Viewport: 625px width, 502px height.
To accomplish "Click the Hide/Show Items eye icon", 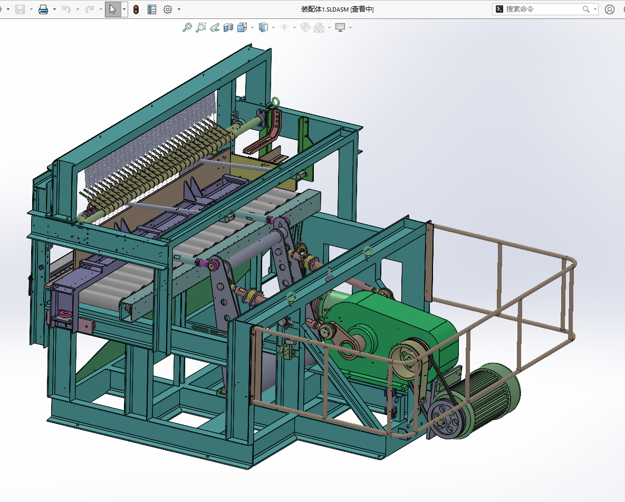I will (x=284, y=27).
